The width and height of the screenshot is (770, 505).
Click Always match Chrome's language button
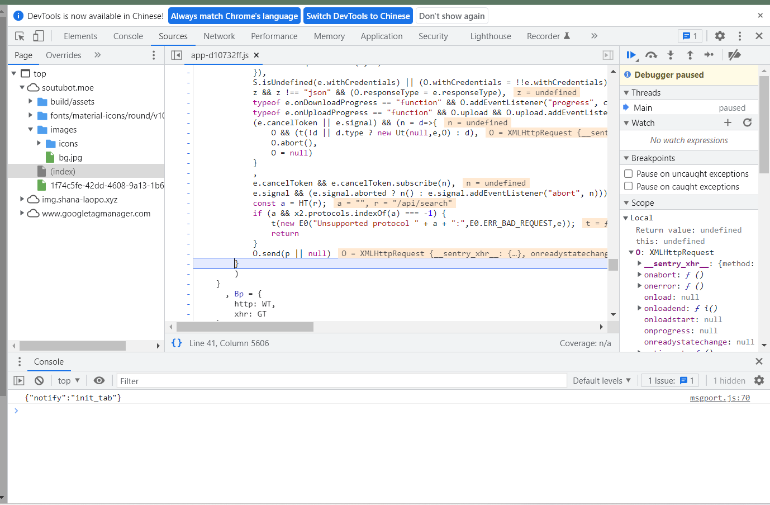point(234,16)
